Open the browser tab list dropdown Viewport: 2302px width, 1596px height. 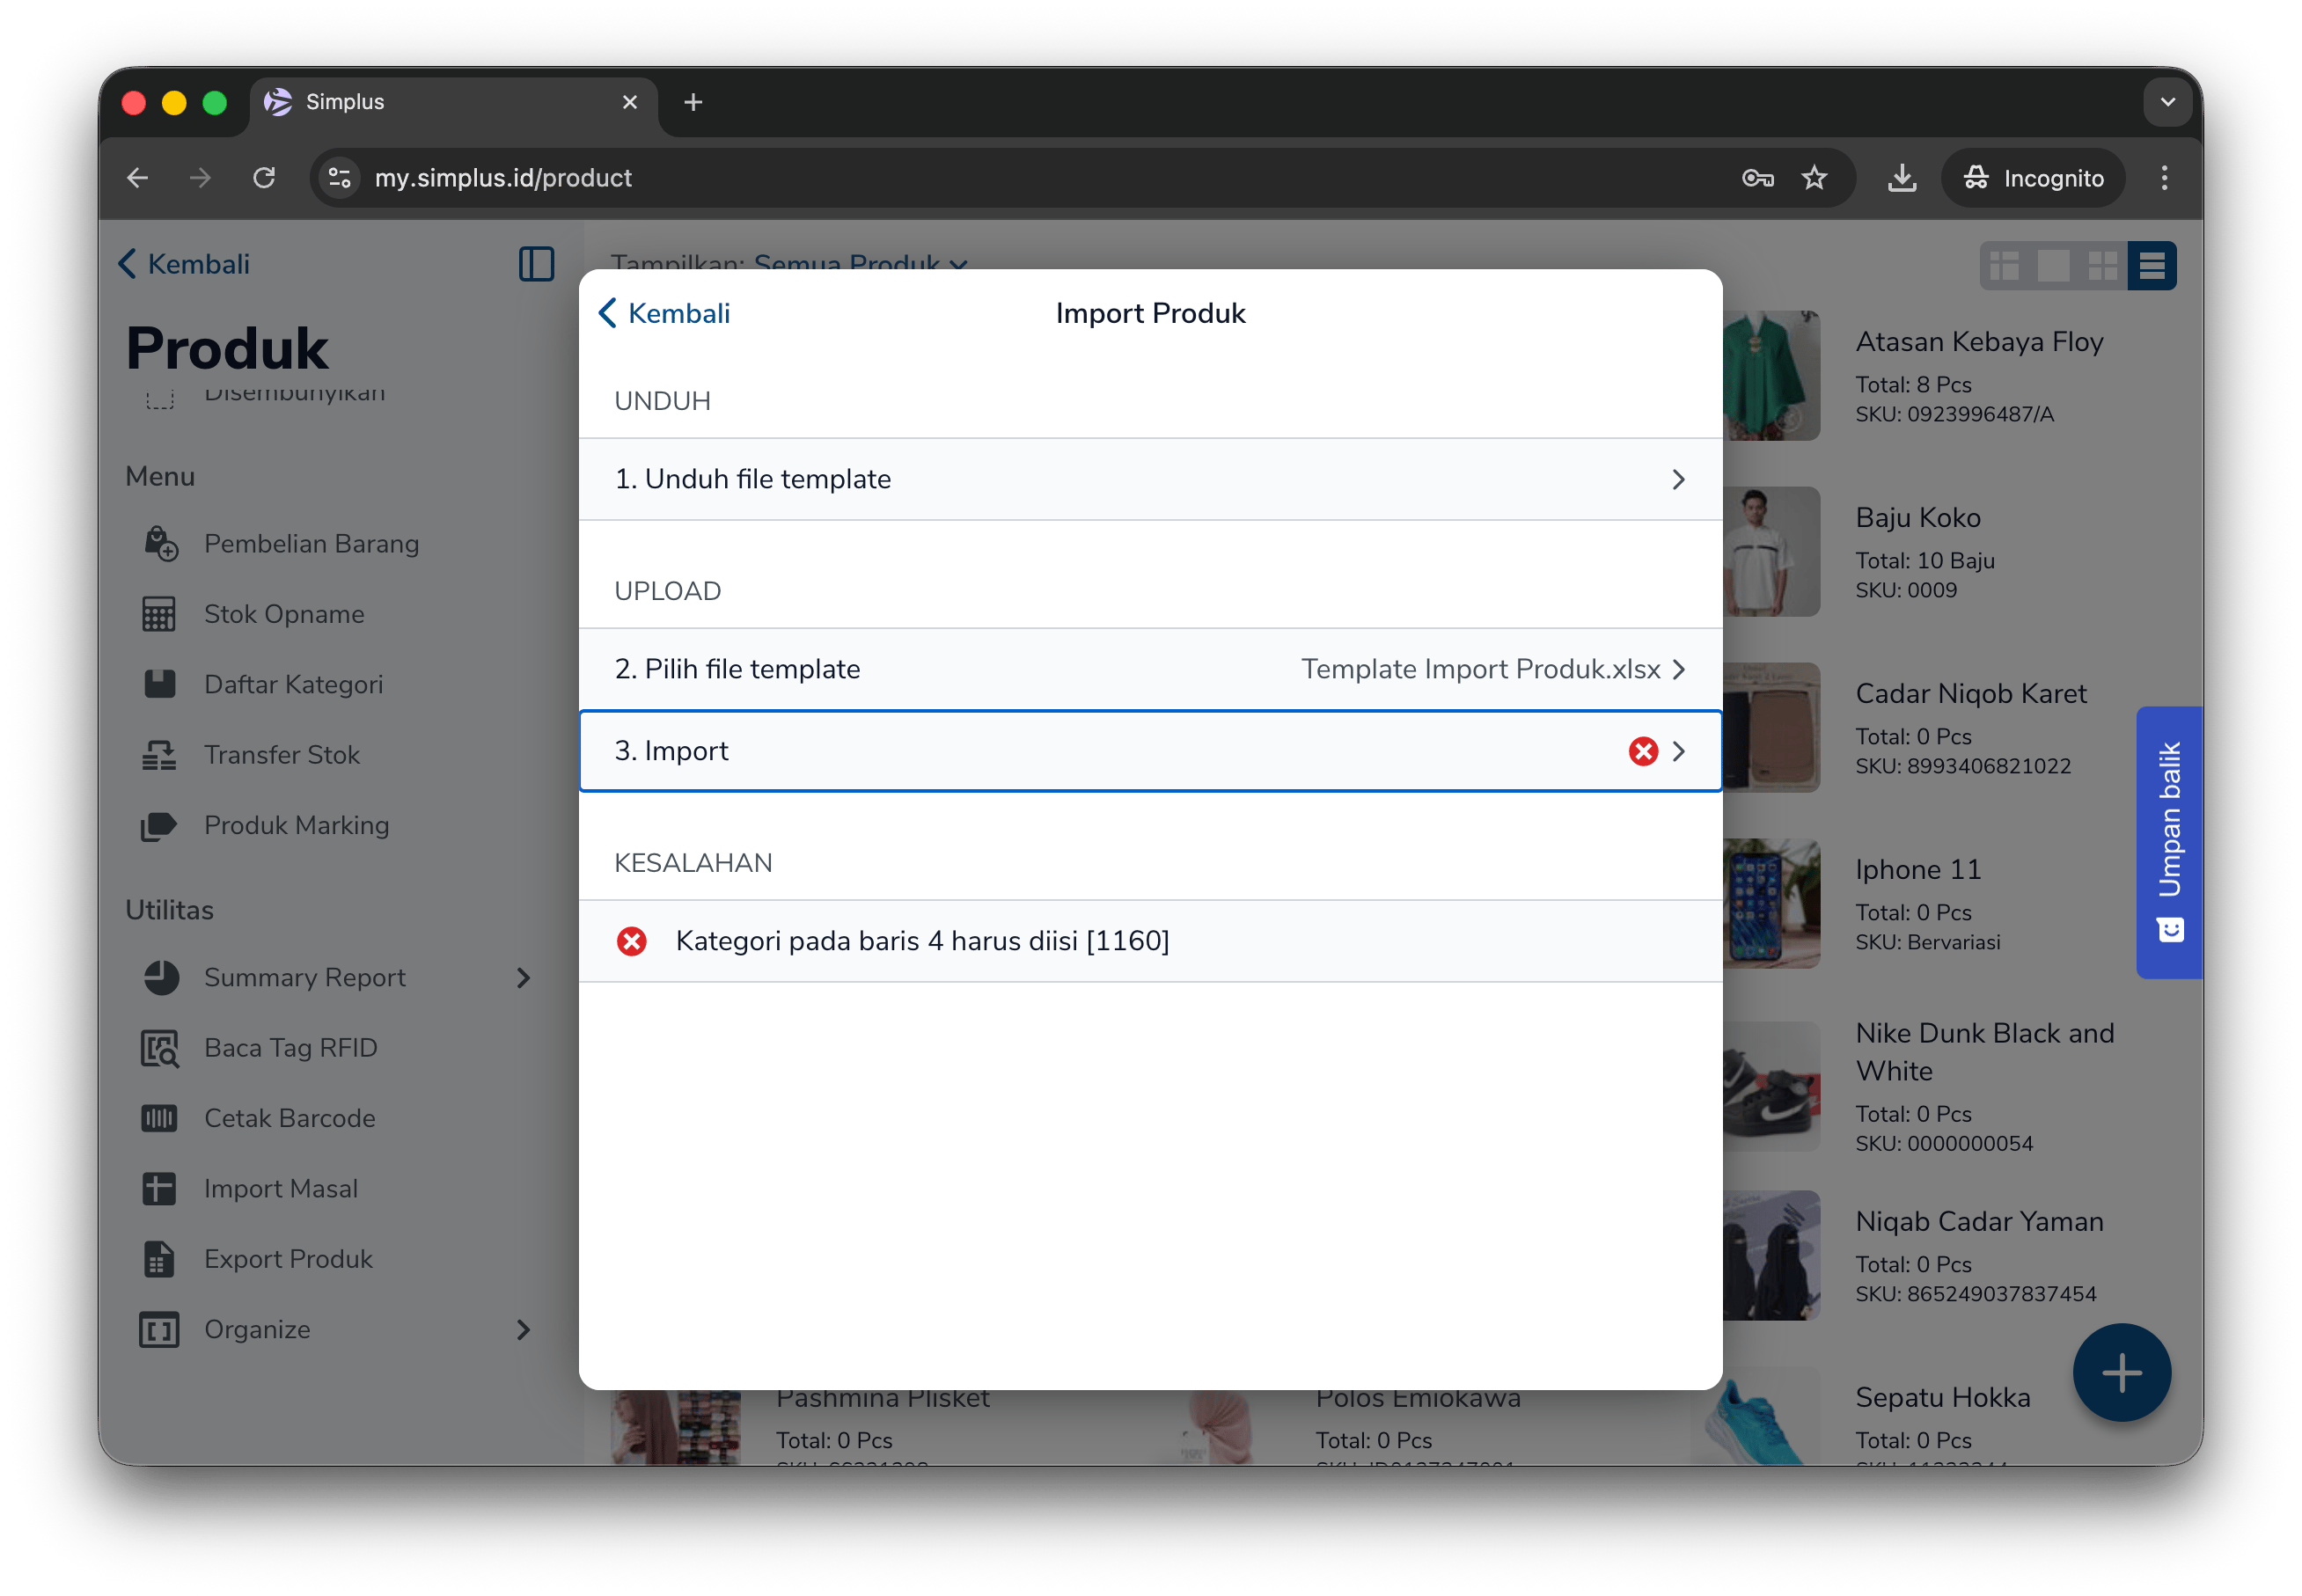(x=2167, y=102)
